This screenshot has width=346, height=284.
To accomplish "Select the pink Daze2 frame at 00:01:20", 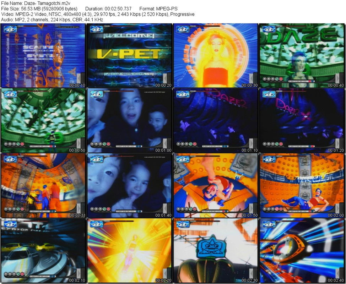I will click(302, 121).
